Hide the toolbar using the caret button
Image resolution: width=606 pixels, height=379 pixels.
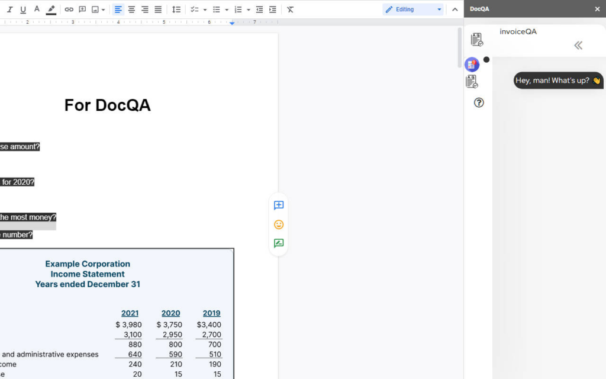pyautogui.click(x=455, y=9)
